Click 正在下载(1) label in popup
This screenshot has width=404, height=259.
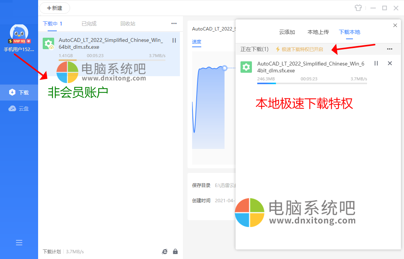[x=254, y=49]
